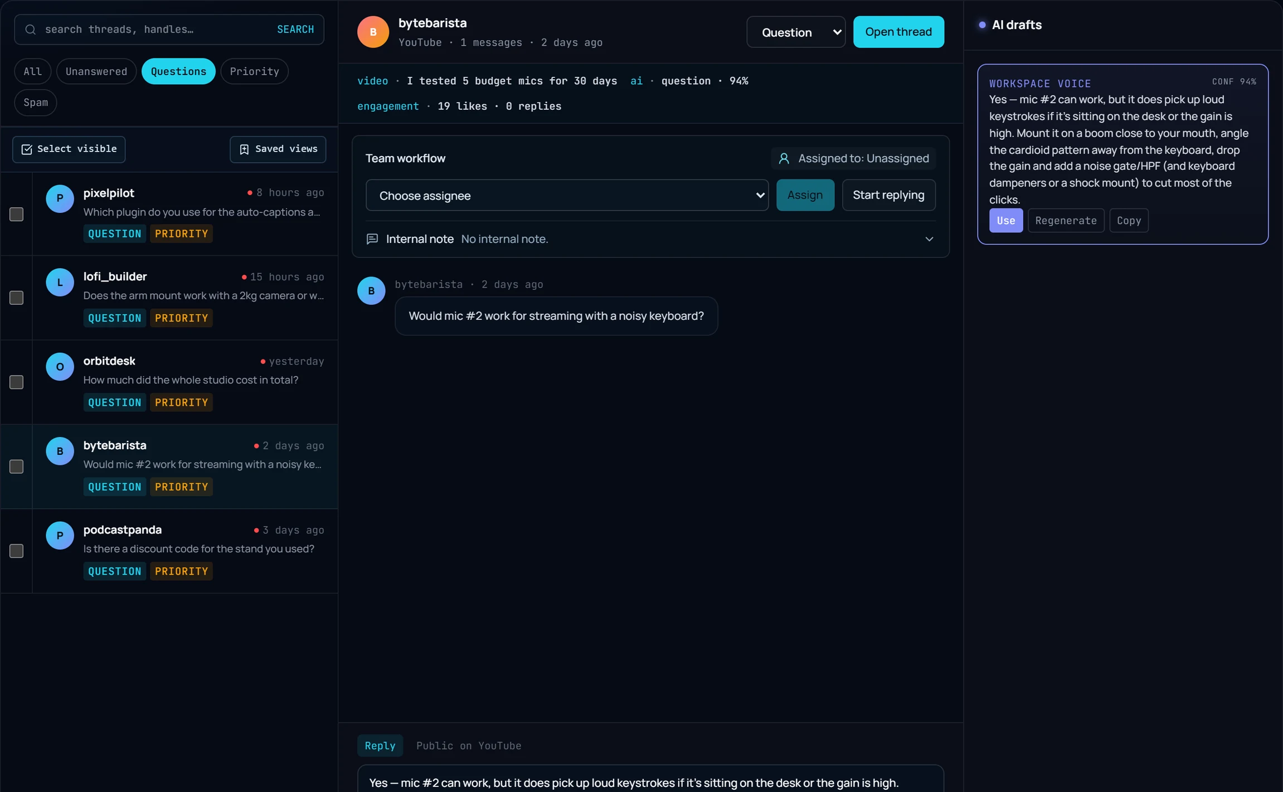1283x792 pixels.
Task: Click the Saved views bookmark icon
Action: pyautogui.click(x=244, y=149)
